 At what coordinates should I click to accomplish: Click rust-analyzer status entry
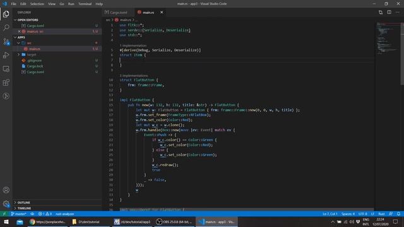[64, 214]
